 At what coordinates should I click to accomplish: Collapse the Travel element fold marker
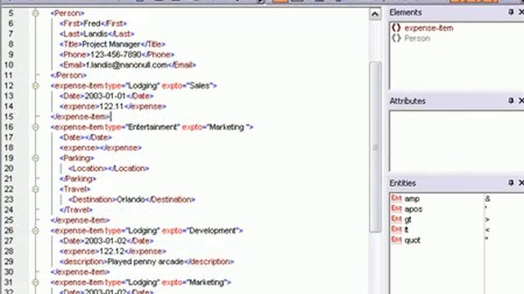[35, 189]
